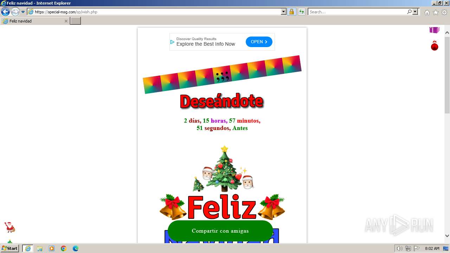
Task: Open the Tools gear icon
Action: [444, 12]
